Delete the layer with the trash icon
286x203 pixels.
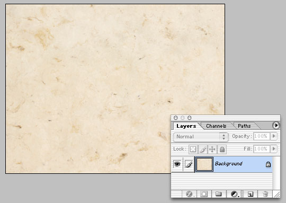[265, 194]
